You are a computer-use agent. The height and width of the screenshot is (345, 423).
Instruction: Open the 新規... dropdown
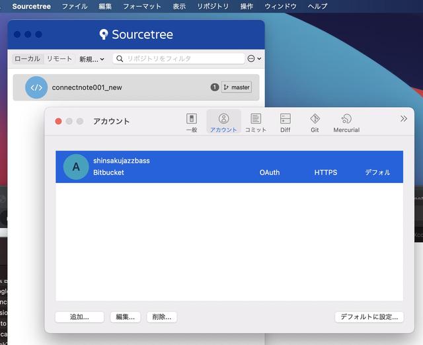(92, 59)
